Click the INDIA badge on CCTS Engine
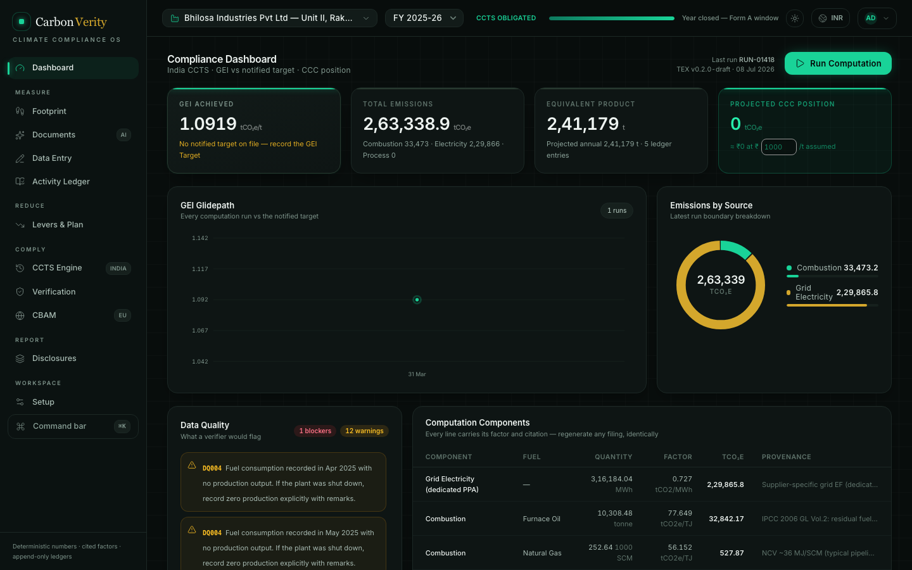The height and width of the screenshot is (570, 912). (x=118, y=269)
